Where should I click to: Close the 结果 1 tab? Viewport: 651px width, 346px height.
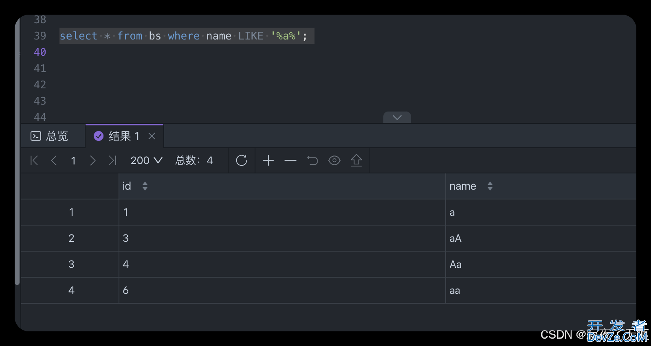pyautogui.click(x=152, y=136)
